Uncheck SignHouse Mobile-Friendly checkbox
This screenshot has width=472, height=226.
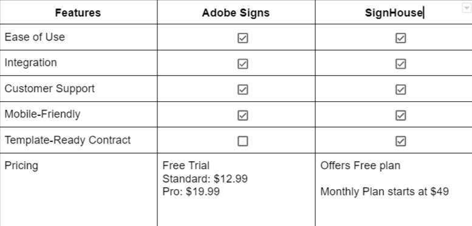point(400,116)
